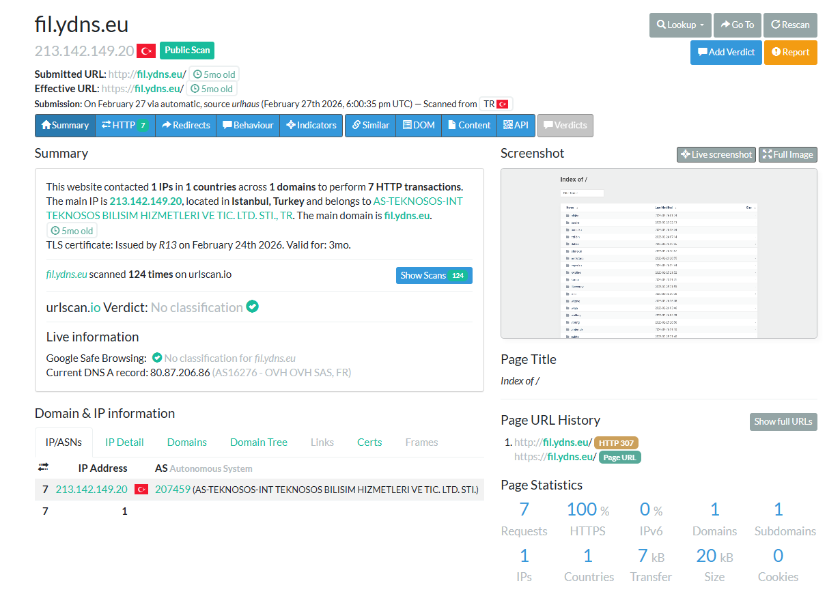The width and height of the screenshot is (827, 592).
Task: Click the Turkey flag beside the IP address
Action: pyautogui.click(x=146, y=51)
